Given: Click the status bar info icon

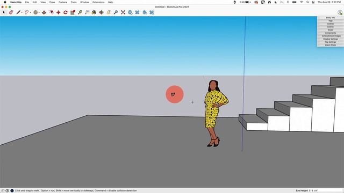Looking at the screenshot, I should 7,191.
